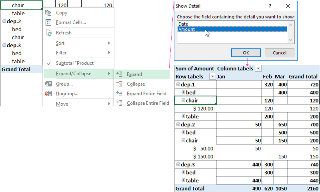Open the Row Labels filter dropdown

point(212,76)
